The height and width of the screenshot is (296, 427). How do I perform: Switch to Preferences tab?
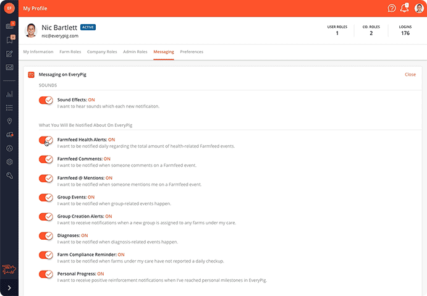(192, 52)
